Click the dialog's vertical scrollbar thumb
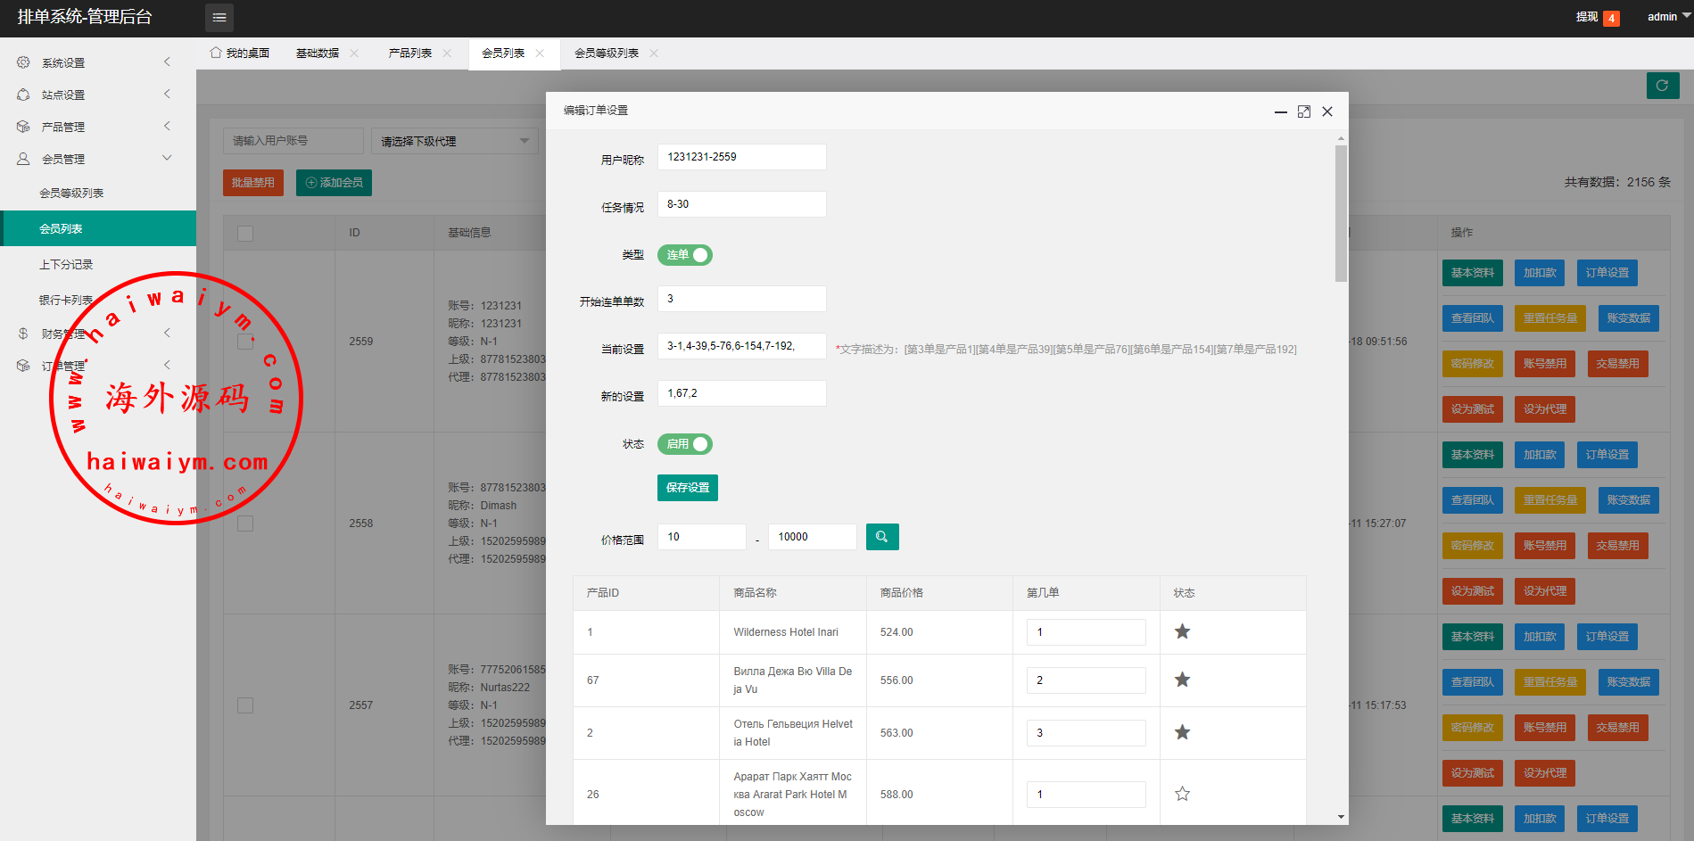This screenshot has height=841, width=1694. click(x=1341, y=214)
